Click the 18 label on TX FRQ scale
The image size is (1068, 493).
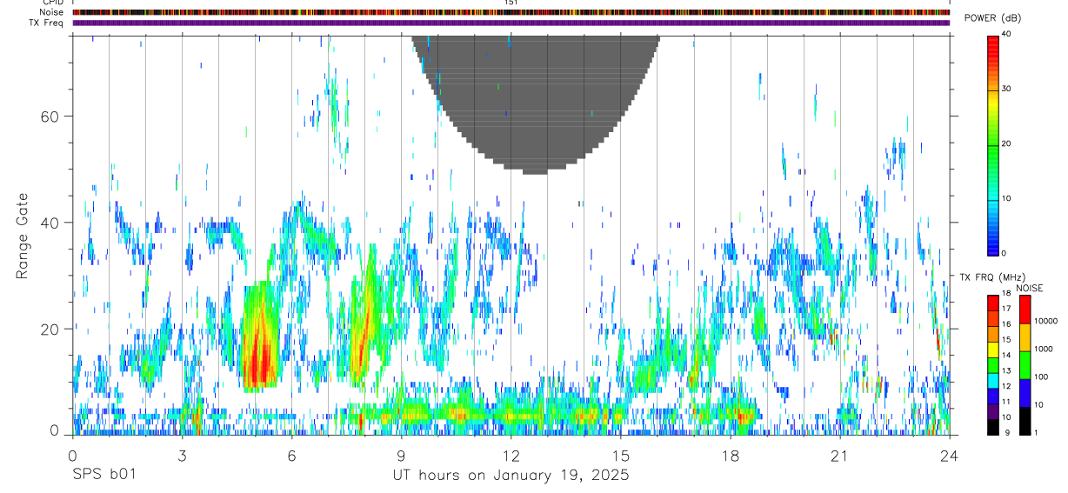click(1006, 294)
